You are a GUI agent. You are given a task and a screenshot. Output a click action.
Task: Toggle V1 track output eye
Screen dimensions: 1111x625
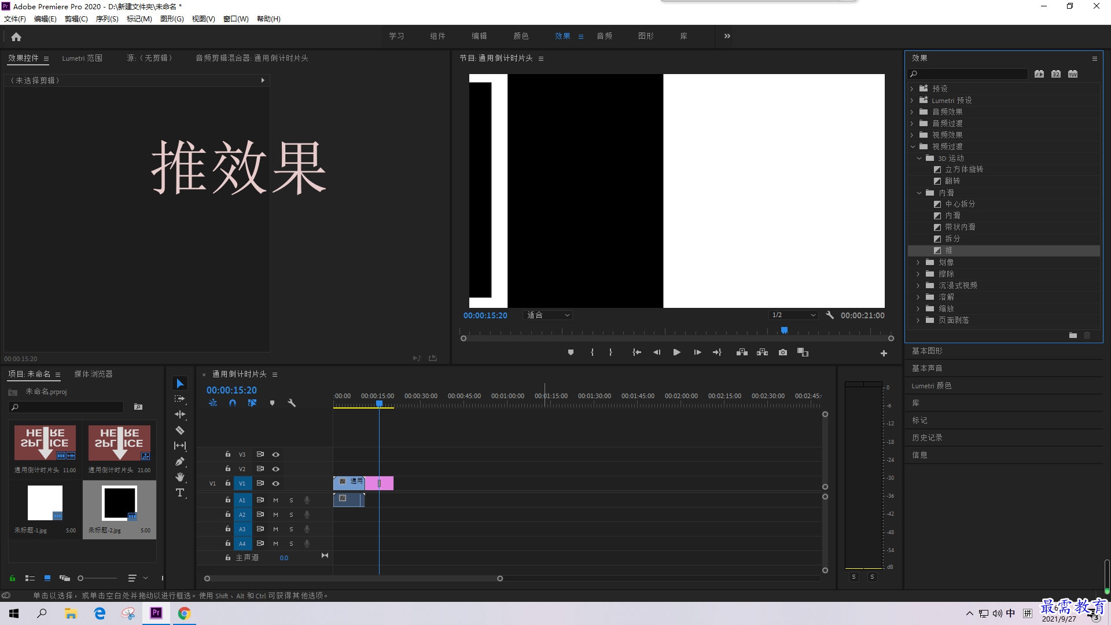pyautogui.click(x=276, y=484)
